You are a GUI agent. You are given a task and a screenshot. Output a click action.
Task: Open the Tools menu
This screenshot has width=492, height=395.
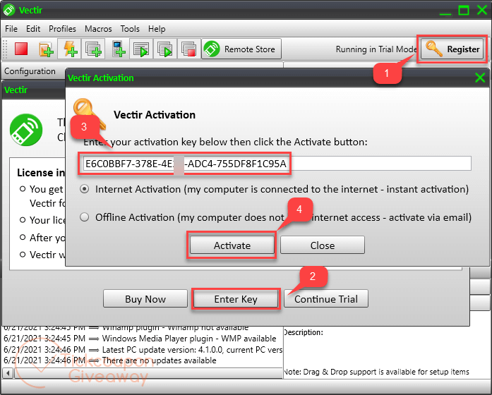coord(130,29)
